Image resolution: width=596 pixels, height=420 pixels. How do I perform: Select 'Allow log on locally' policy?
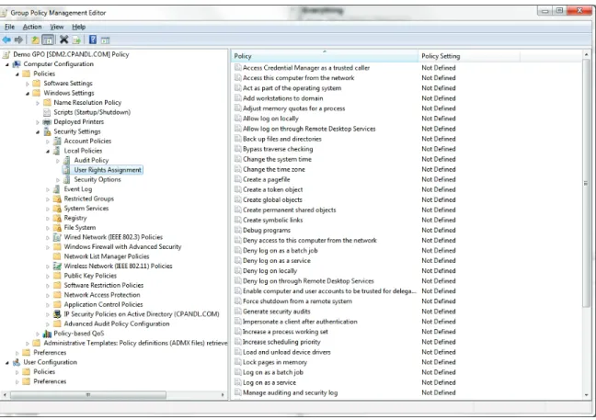(270, 119)
